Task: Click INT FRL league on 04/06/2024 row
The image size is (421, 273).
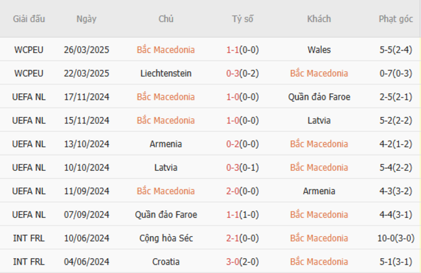Action: click(x=29, y=262)
